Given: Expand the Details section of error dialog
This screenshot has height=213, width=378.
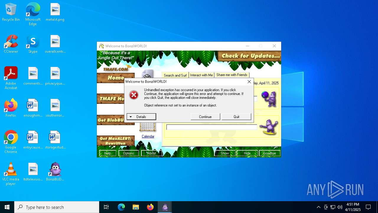Looking at the screenshot, I should [141, 117].
